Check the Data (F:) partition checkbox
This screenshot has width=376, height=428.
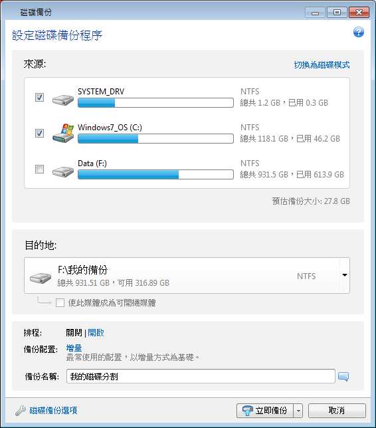point(40,169)
